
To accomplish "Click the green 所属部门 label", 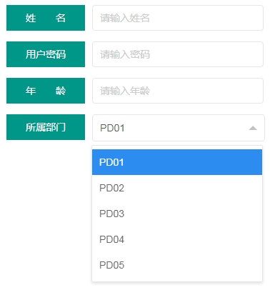I will pyautogui.click(x=46, y=127).
